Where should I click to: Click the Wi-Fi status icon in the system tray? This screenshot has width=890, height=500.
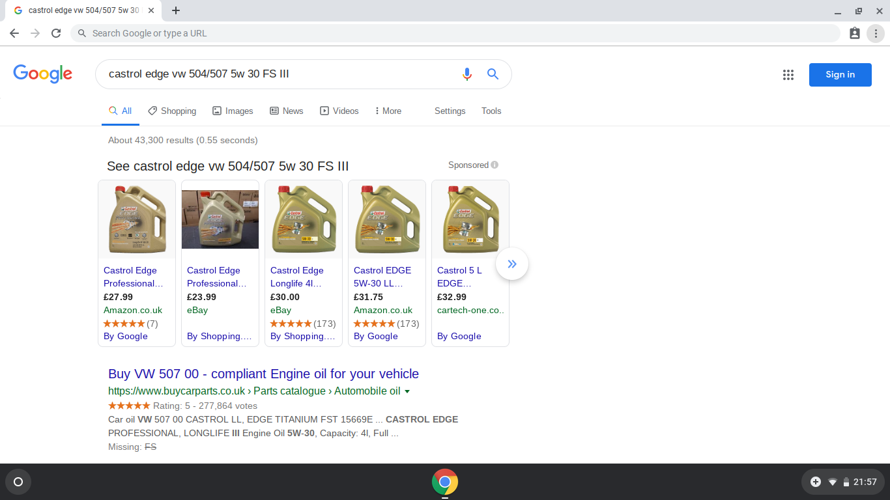833,482
